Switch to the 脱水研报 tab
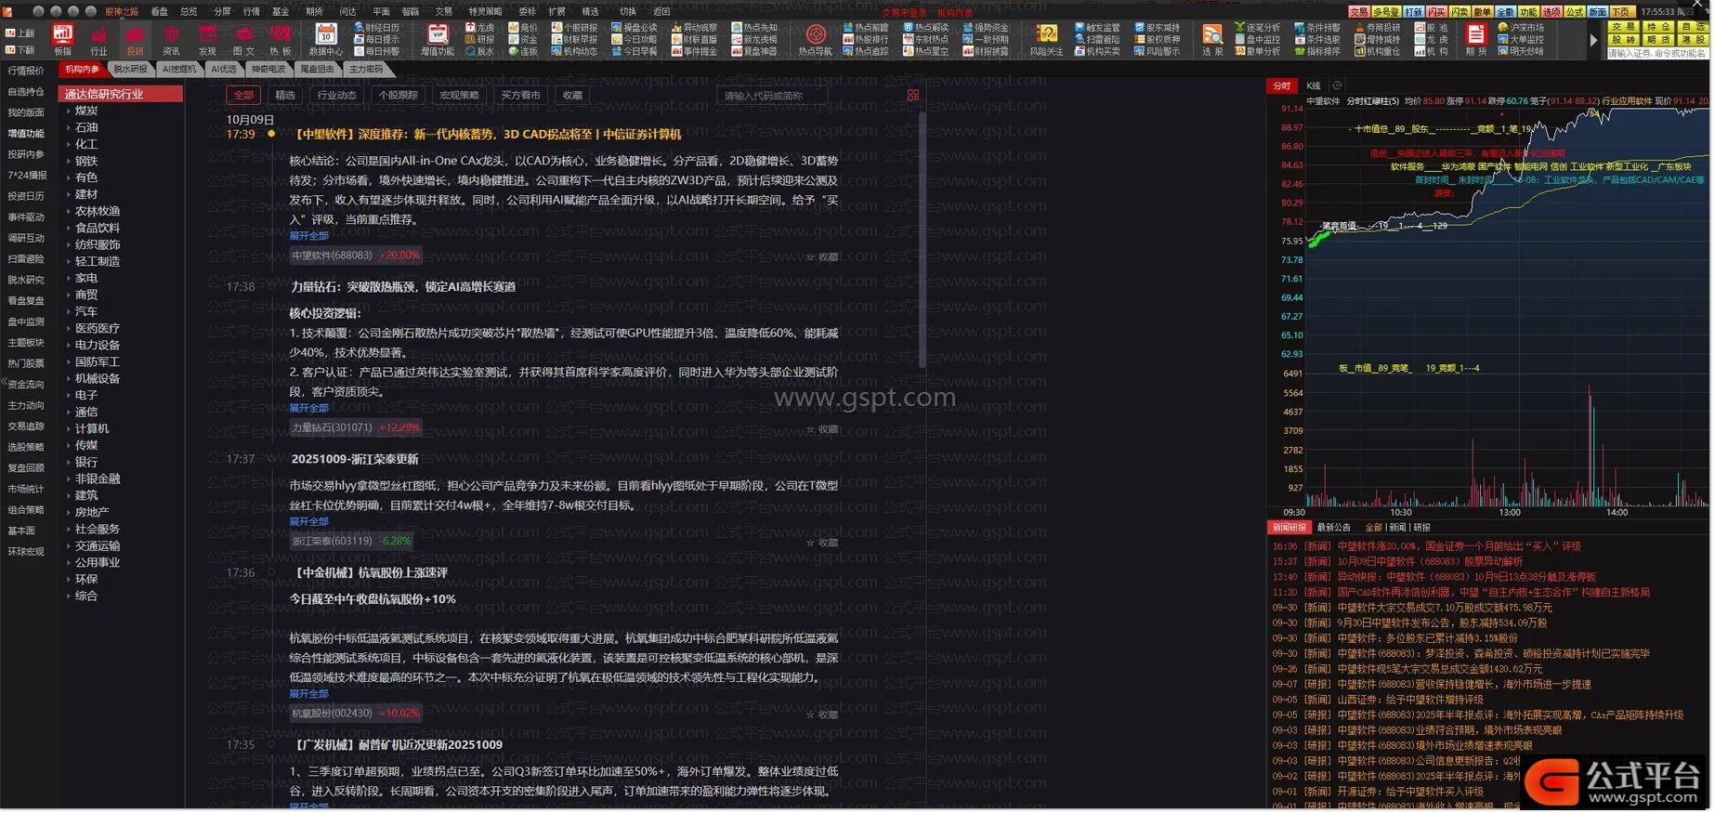This screenshot has width=1715, height=813. (130, 70)
